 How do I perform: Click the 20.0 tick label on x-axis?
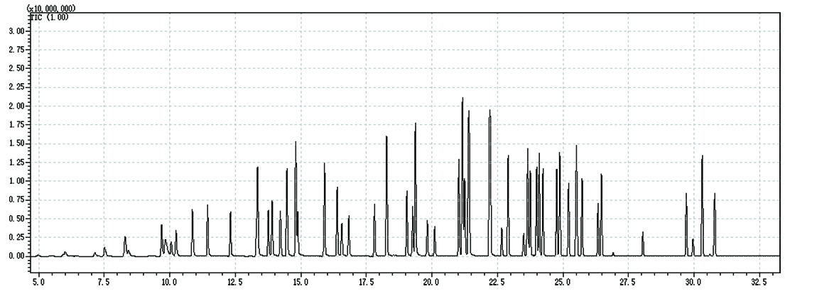click(x=431, y=283)
